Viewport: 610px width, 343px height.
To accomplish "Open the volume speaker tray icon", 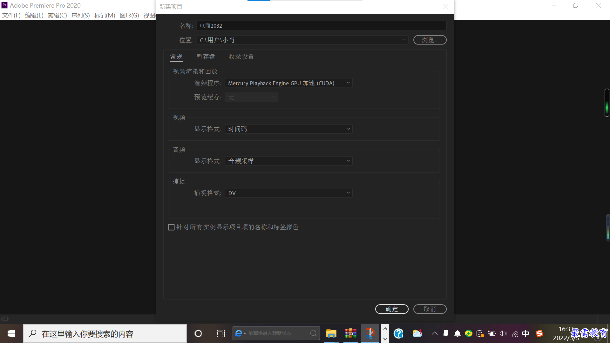I will pos(503,333).
